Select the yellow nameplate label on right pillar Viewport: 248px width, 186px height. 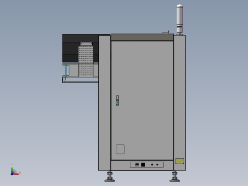[180, 161]
